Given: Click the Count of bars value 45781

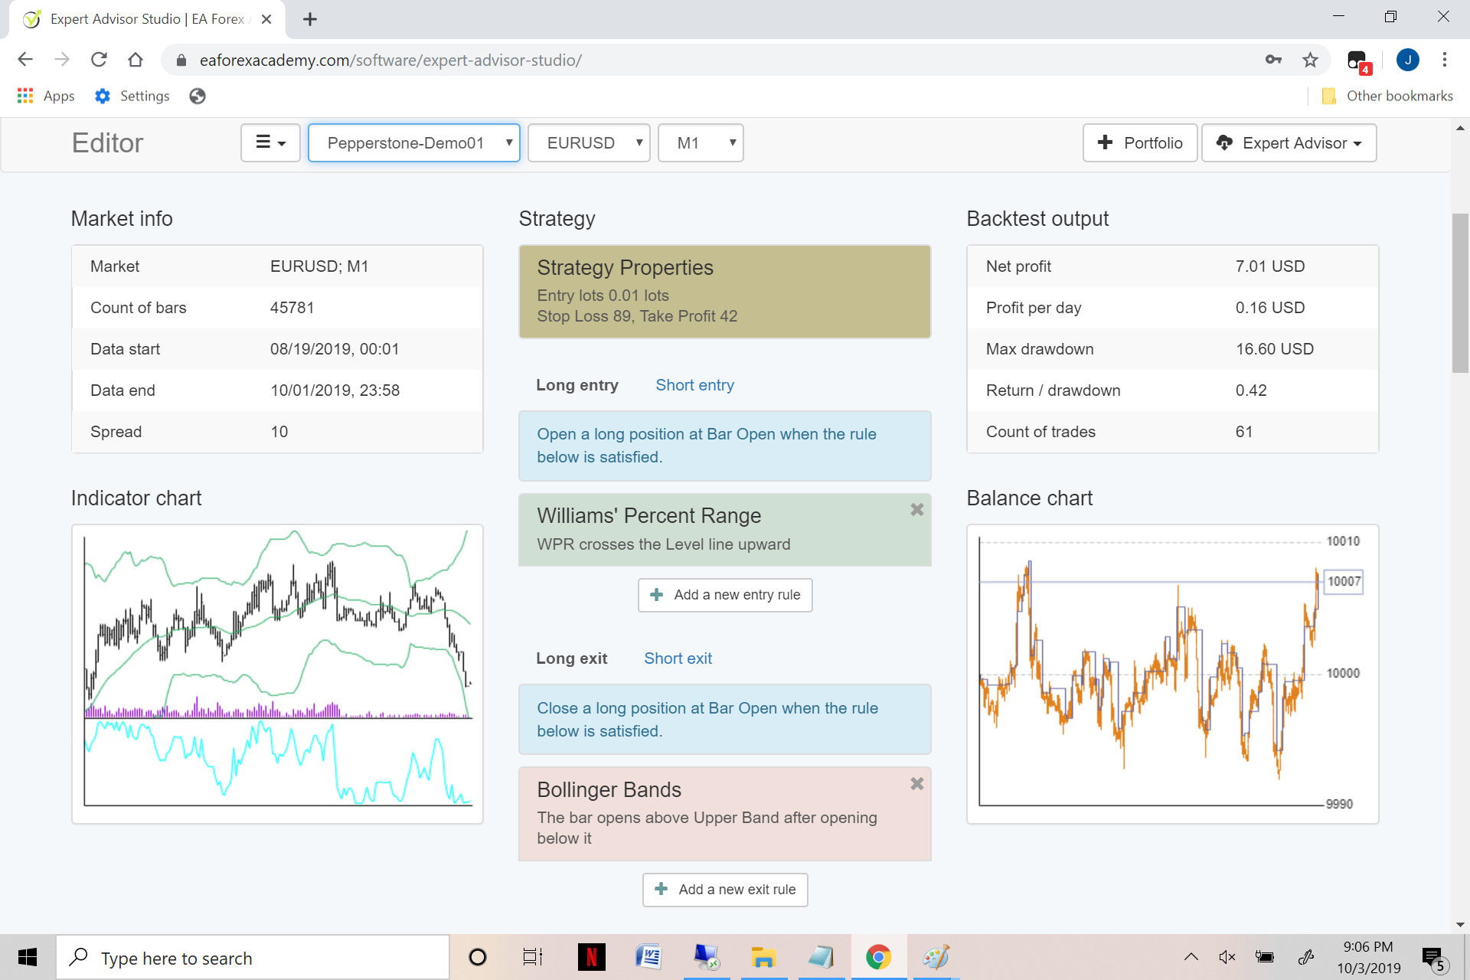Looking at the screenshot, I should point(292,308).
